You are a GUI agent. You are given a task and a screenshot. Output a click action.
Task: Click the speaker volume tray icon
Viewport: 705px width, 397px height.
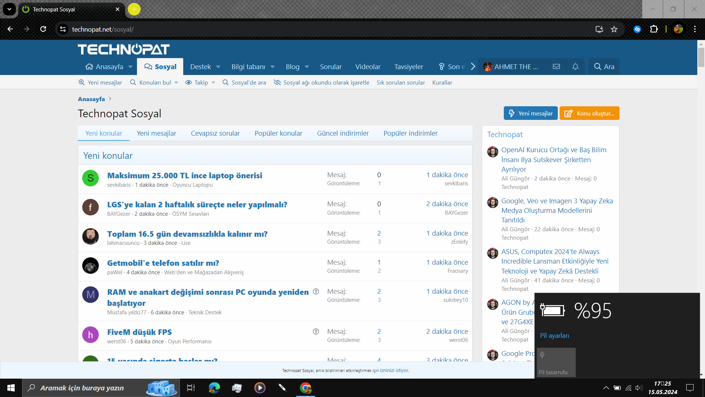point(639,388)
